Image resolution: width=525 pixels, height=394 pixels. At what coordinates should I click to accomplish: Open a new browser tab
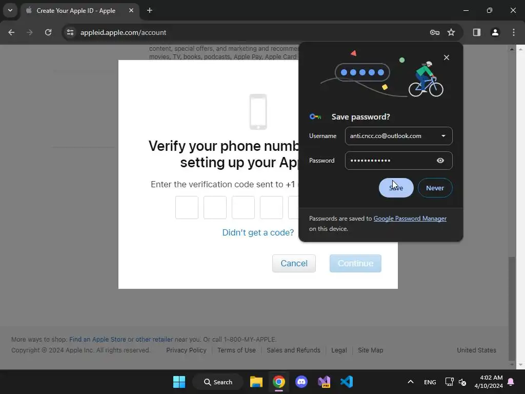click(150, 10)
